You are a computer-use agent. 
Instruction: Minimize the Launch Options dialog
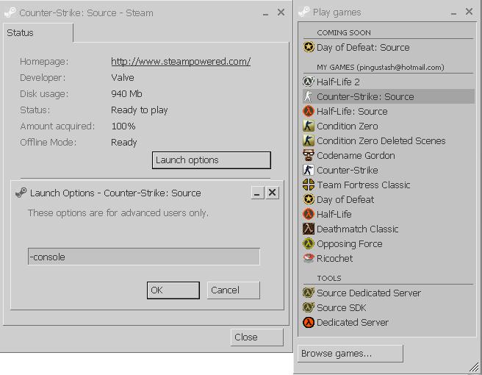coord(258,193)
